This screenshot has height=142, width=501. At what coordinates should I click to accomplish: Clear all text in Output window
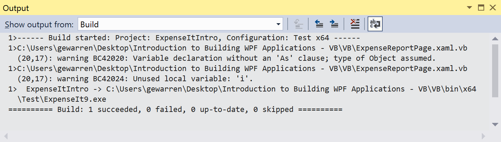click(x=355, y=24)
